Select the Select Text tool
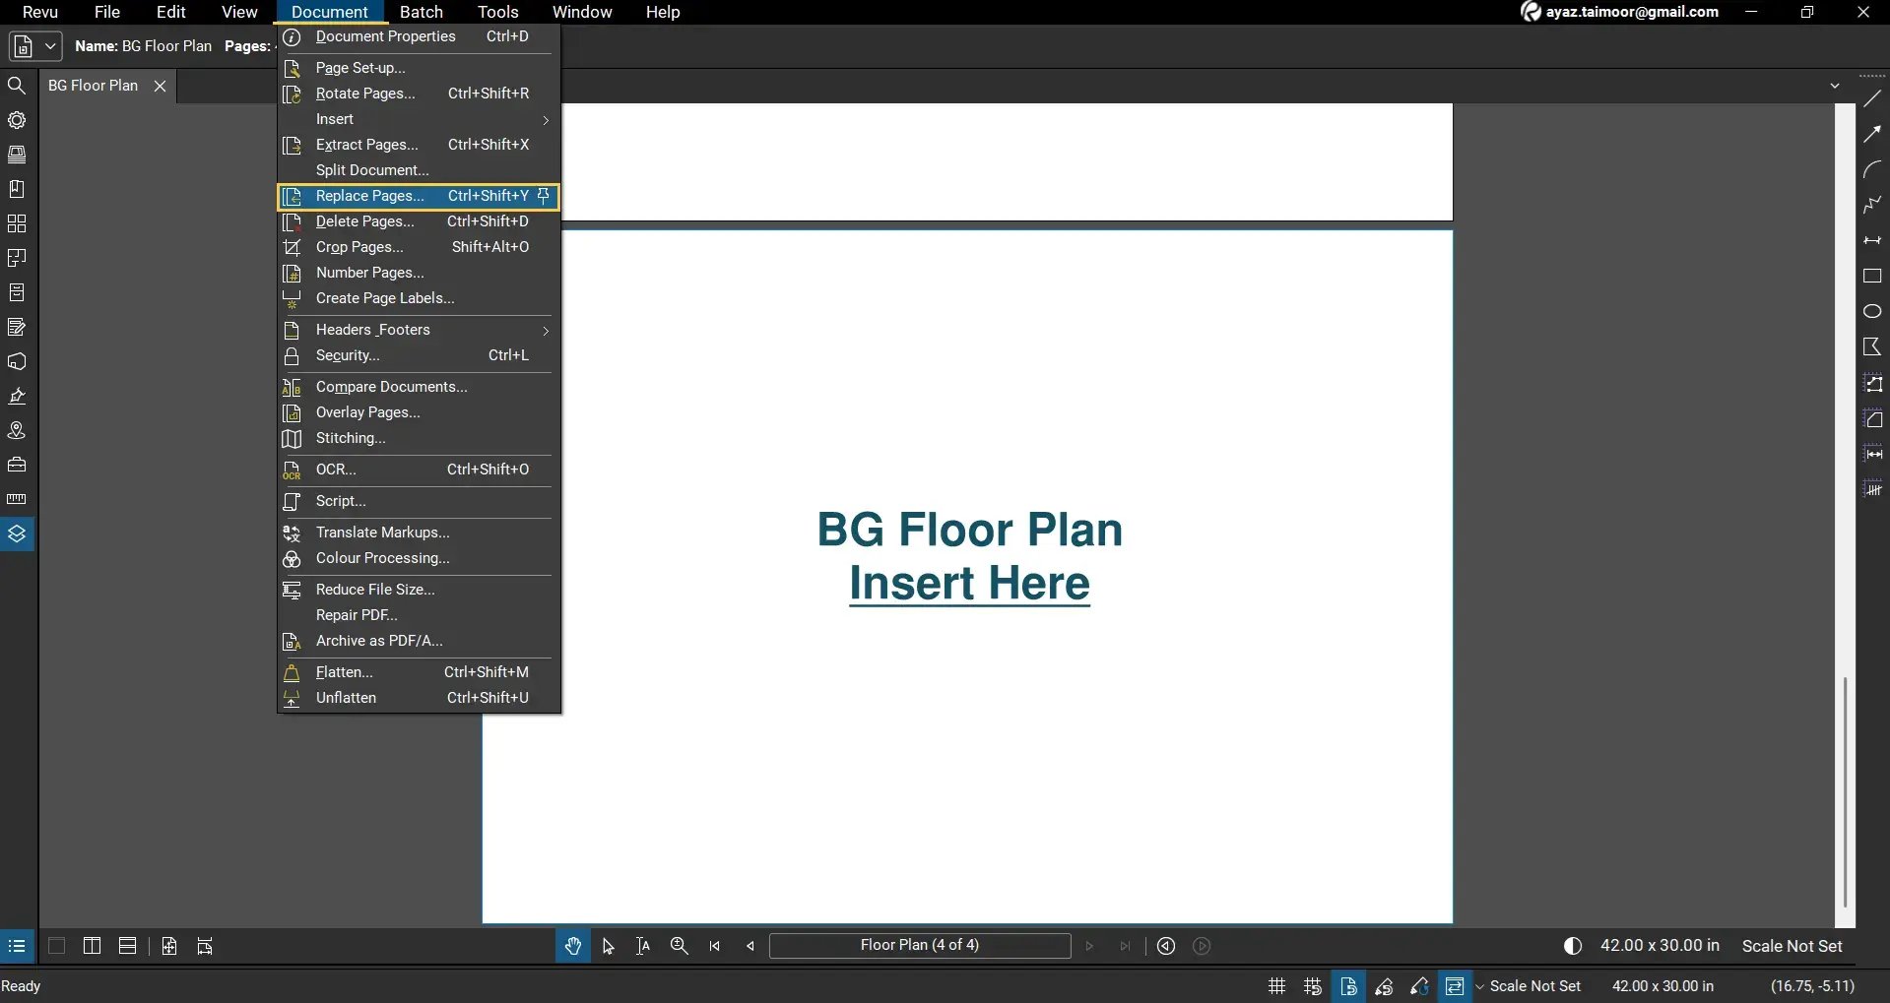Image resolution: width=1890 pixels, height=1003 pixels. coord(642,946)
